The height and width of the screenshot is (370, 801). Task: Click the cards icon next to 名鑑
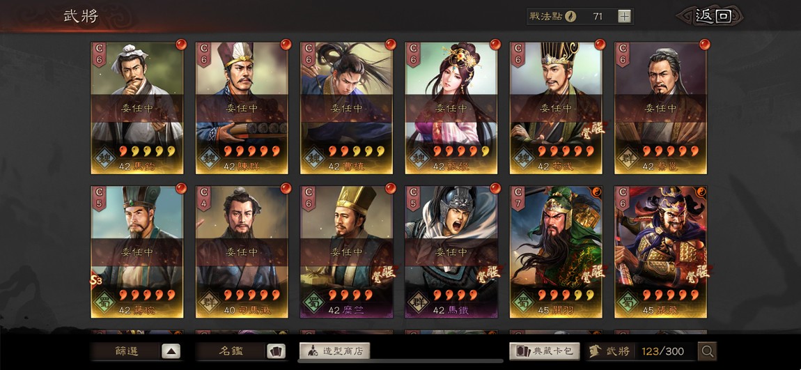pos(276,352)
